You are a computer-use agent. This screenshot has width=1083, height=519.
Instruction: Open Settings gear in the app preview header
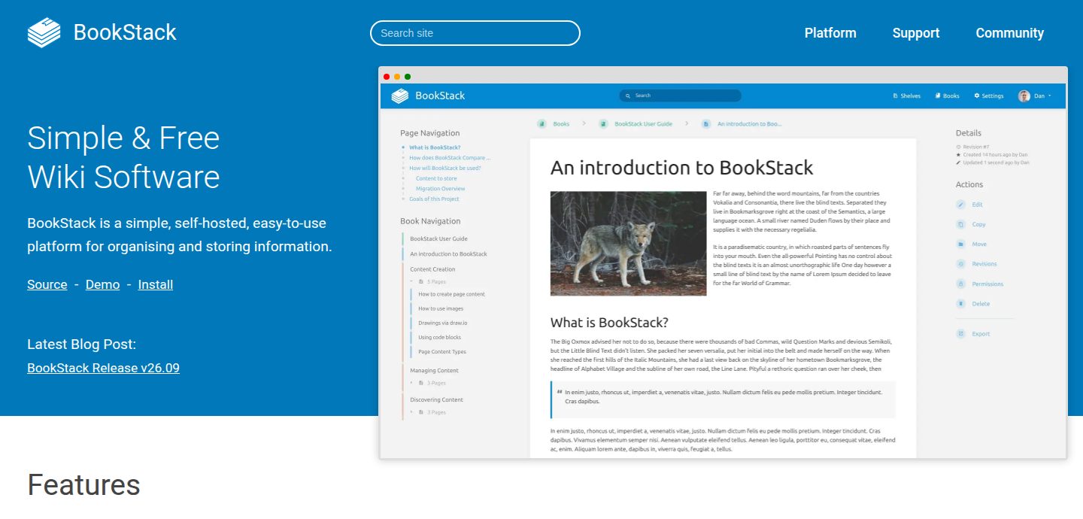click(x=989, y=96)
